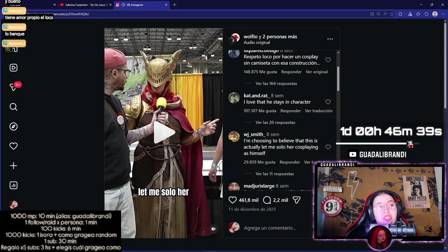The height and width of the screenshot is (252, 448).
Task: Expand Ver las 164 respuestas
Action: 276,83
